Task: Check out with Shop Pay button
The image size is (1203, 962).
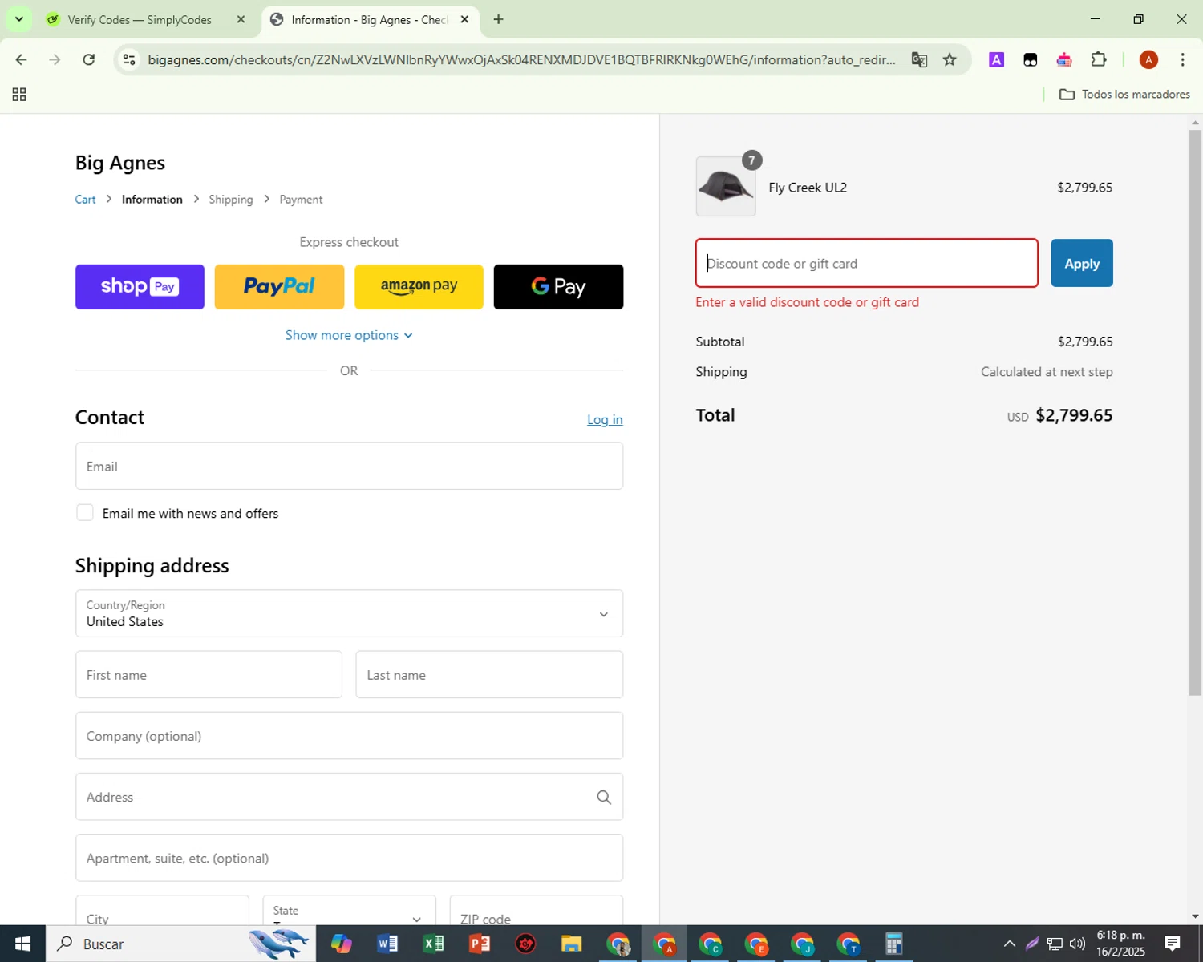Action: point(140,287)
